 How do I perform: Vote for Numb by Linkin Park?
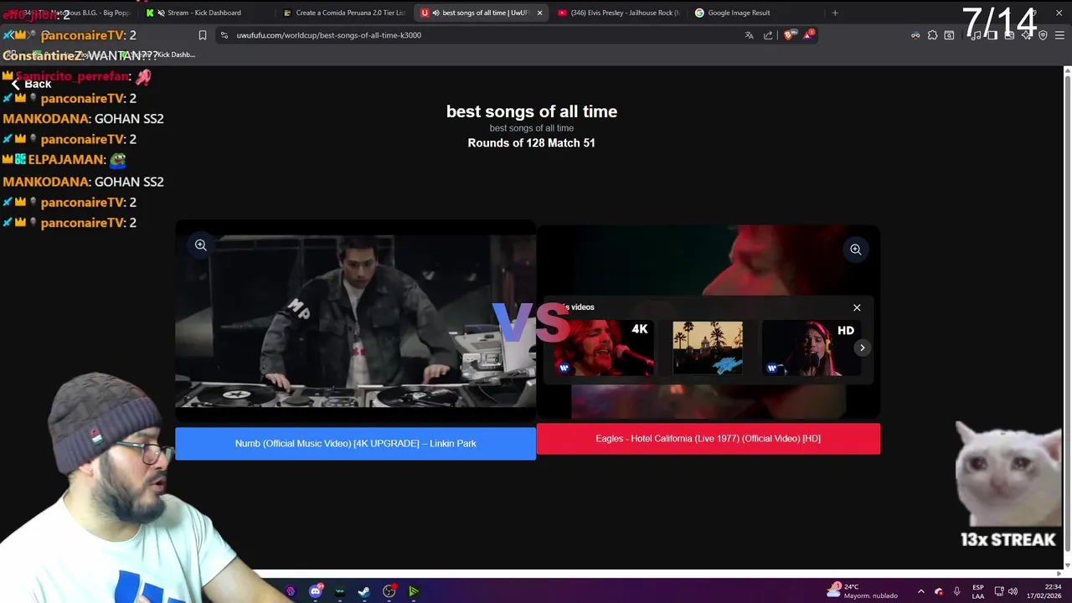(x=355, y=443)
